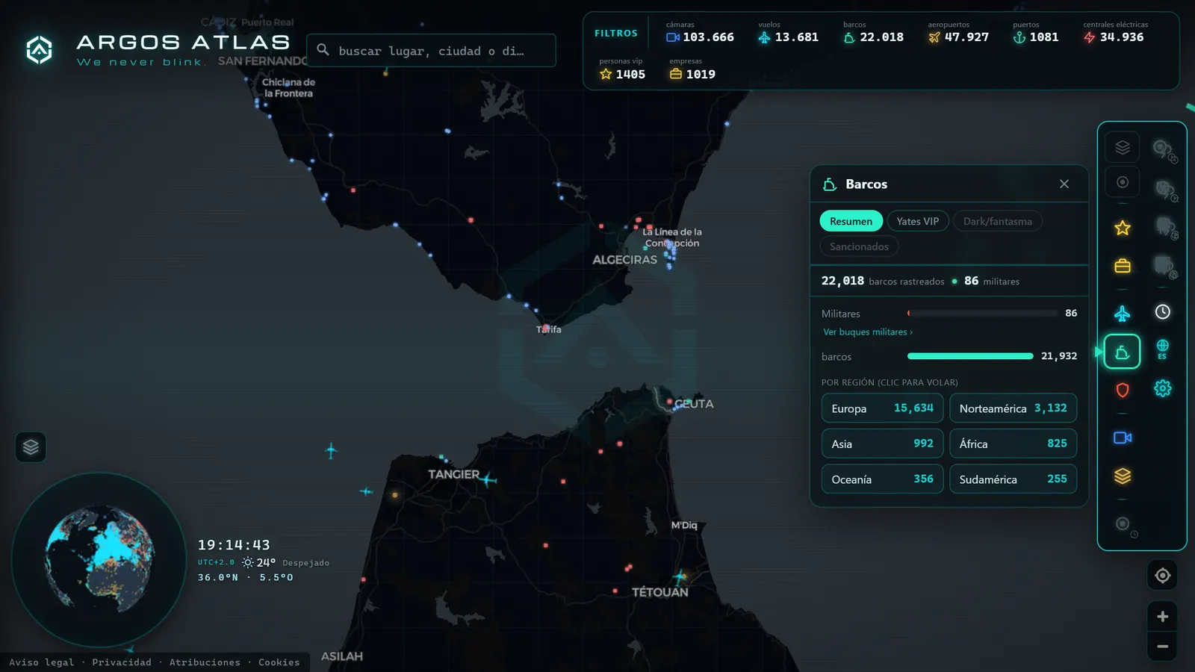
Task: Click the gray layers icon atop the sidebar
Action: point(1122,147)
